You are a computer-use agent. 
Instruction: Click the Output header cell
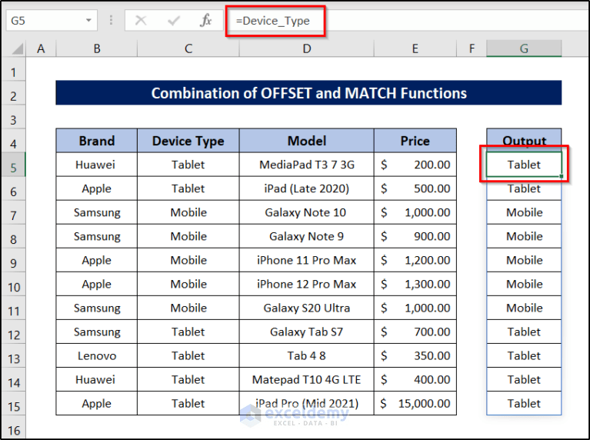point(524,140)
